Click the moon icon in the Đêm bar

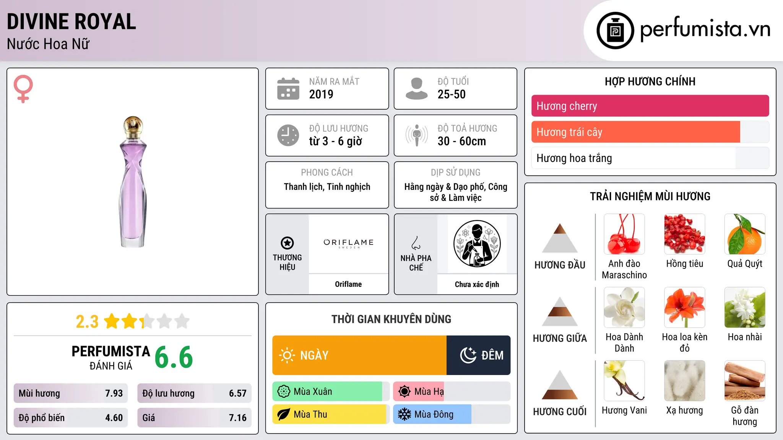pos(468,355)
